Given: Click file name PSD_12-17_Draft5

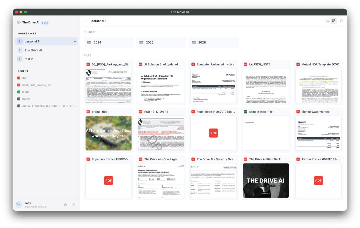Looking at the screenshot, I should (156, 112).
